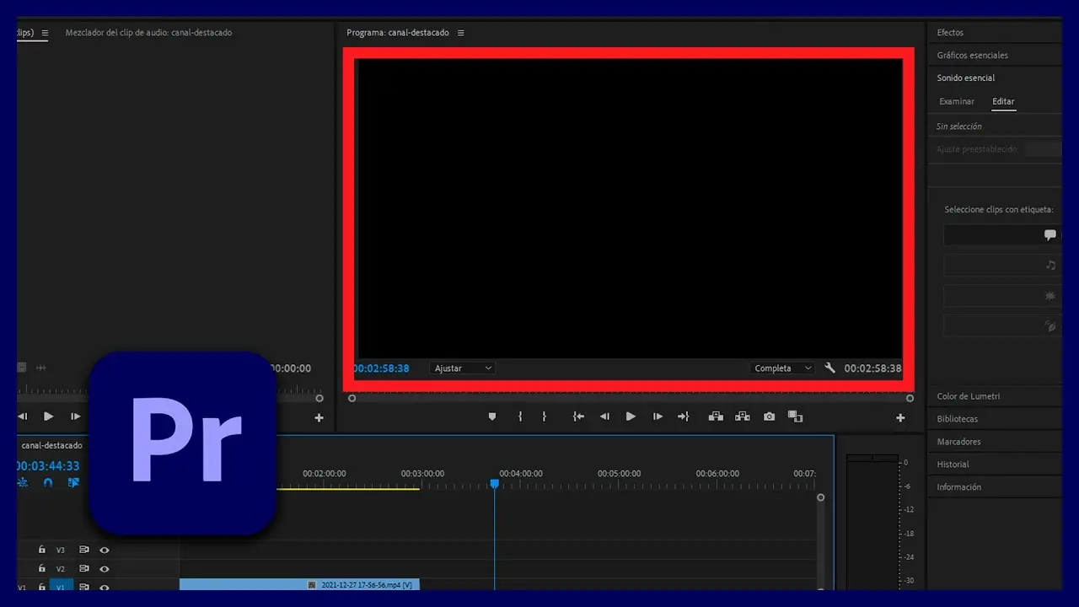
Task: Open Program monitor settings wrench
Action: coord(830,368)
